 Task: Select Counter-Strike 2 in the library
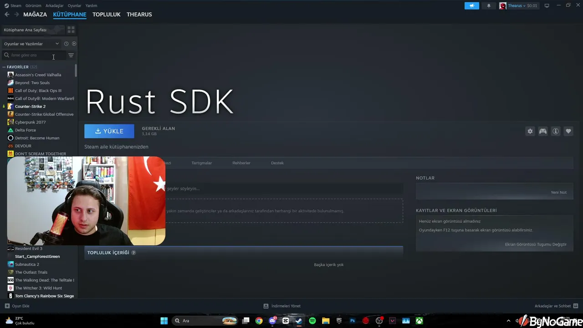(x=30, y=107)
